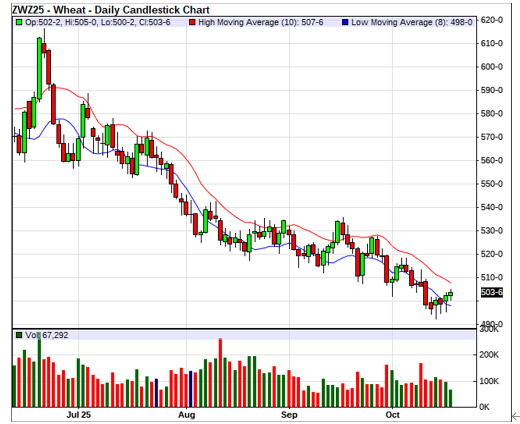Click the red High Moving Average swatch

[x=192, y=22]
